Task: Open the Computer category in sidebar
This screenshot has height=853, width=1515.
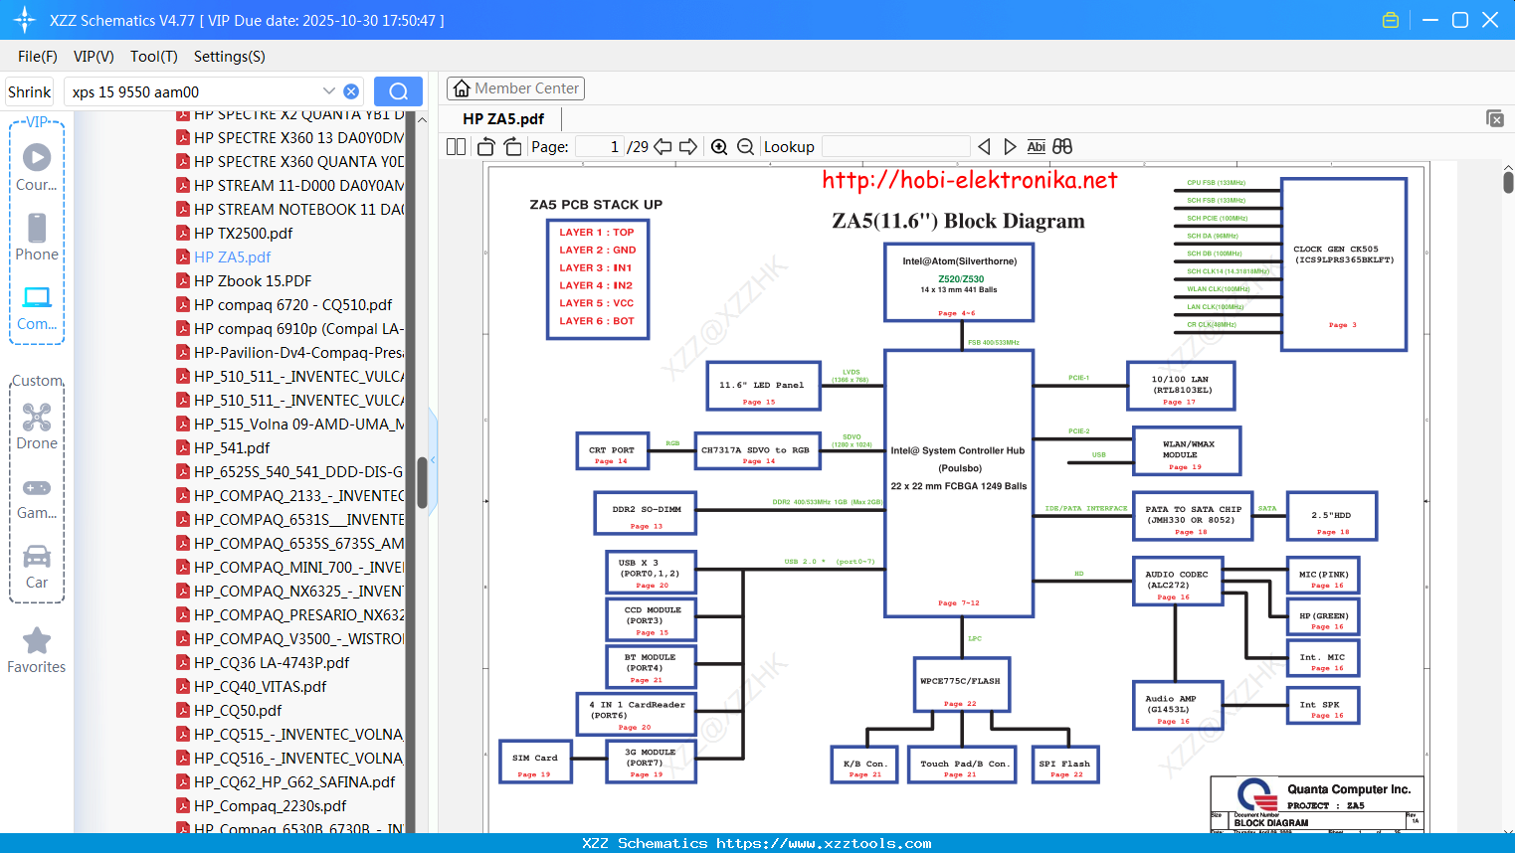Action: (37, 307)
